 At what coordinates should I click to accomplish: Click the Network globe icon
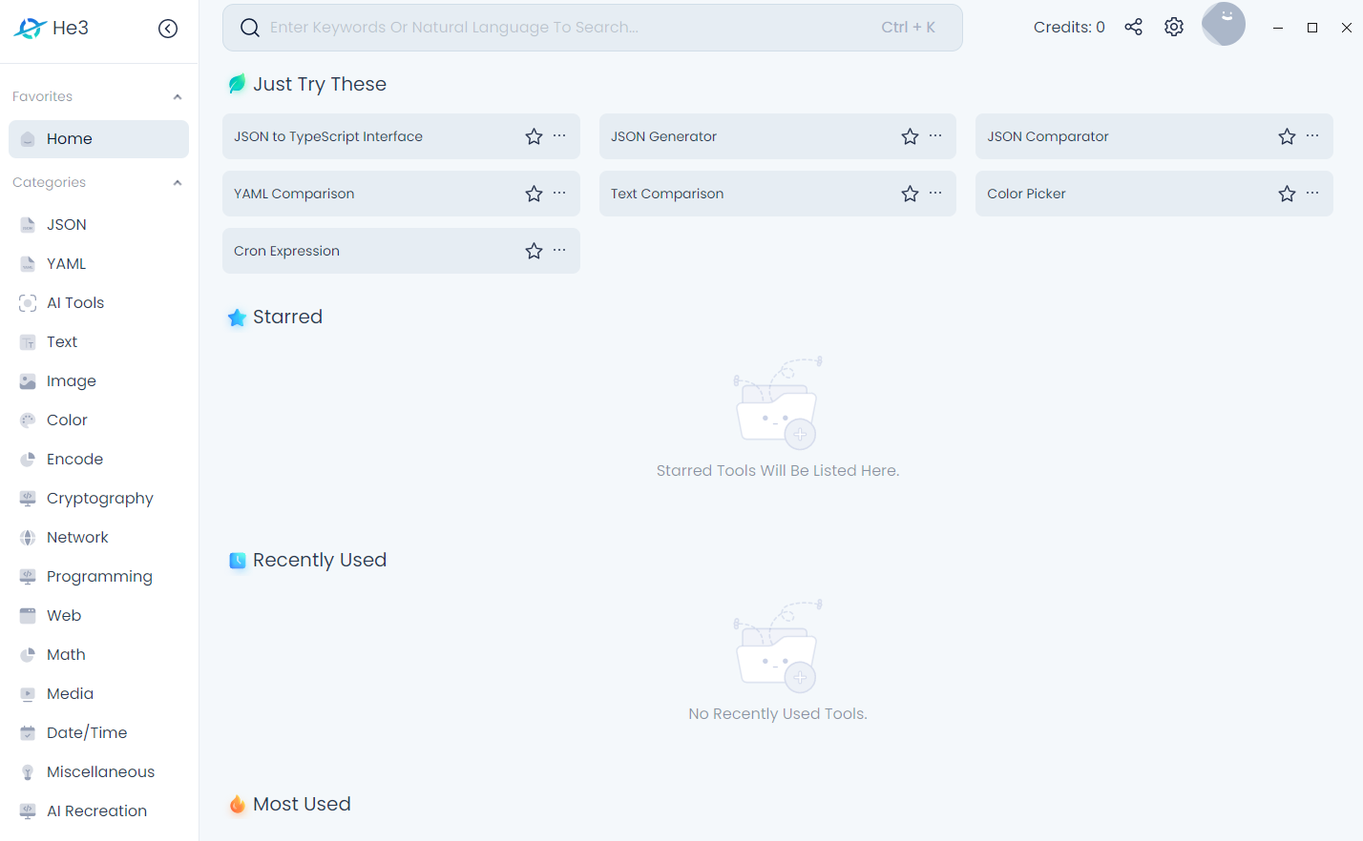(x=28, y=538)
